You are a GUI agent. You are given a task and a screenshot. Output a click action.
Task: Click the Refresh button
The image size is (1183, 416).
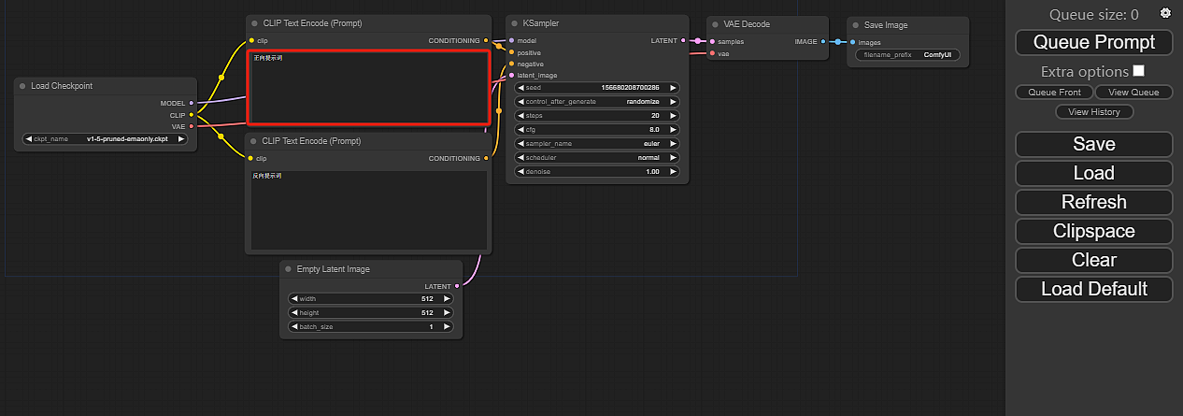click(1093, 202)
